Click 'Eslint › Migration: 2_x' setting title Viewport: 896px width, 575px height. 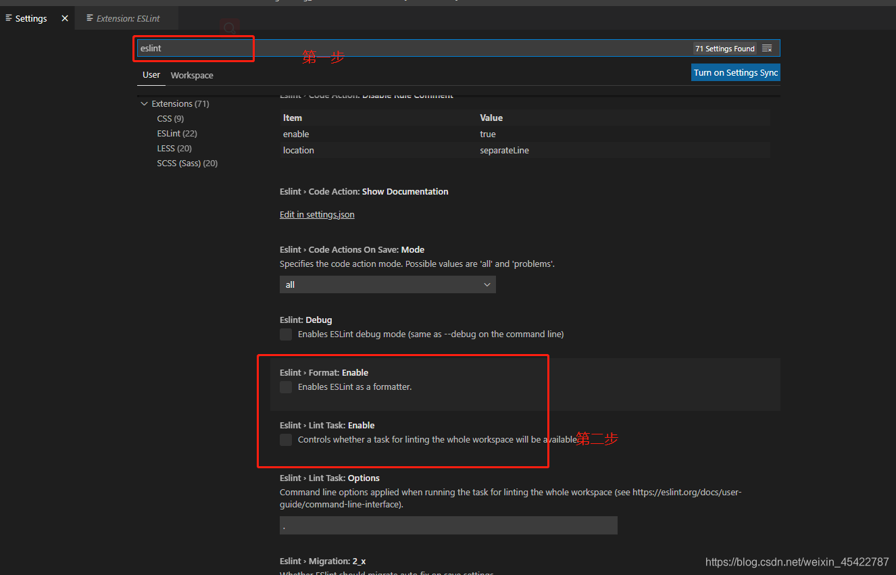(x=322, y=561)
